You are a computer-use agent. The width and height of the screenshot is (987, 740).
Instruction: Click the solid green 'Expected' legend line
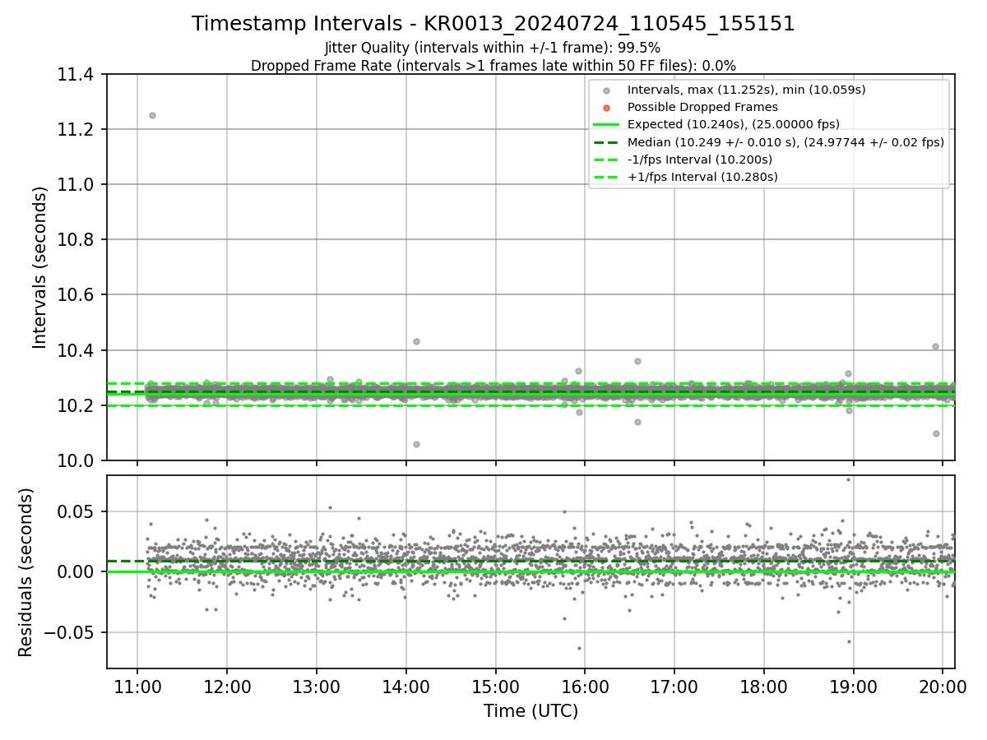606,125
